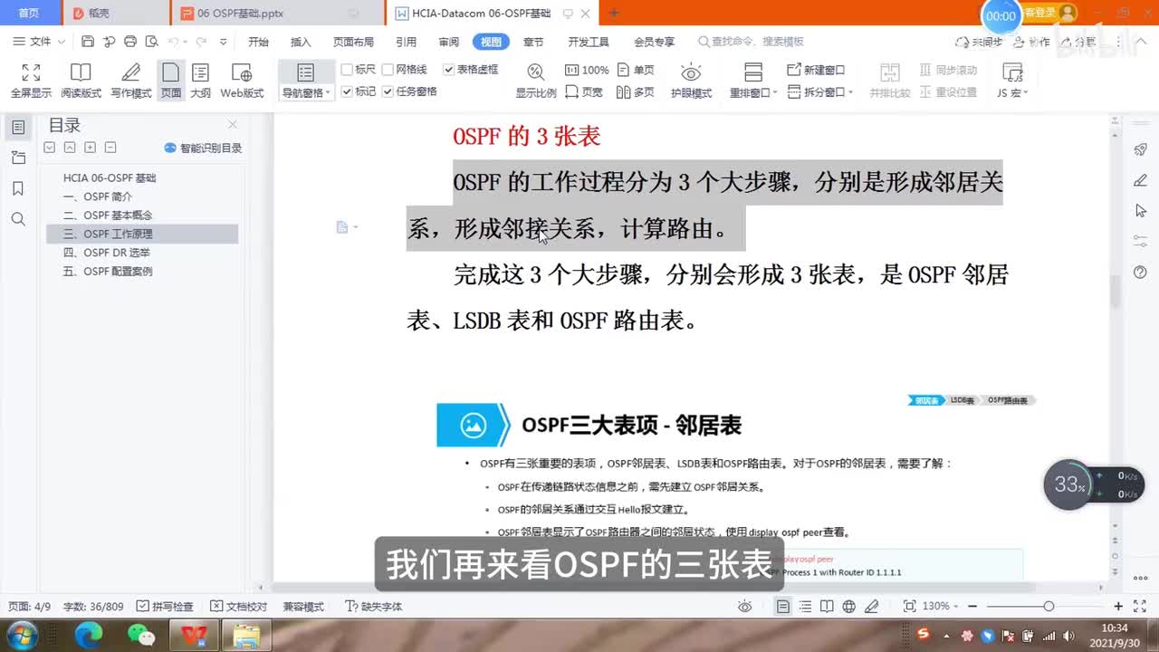Jump to 二、OSPF 基本概念 in outline
The image size is (1159, 652).
click(x=108, y=216)
